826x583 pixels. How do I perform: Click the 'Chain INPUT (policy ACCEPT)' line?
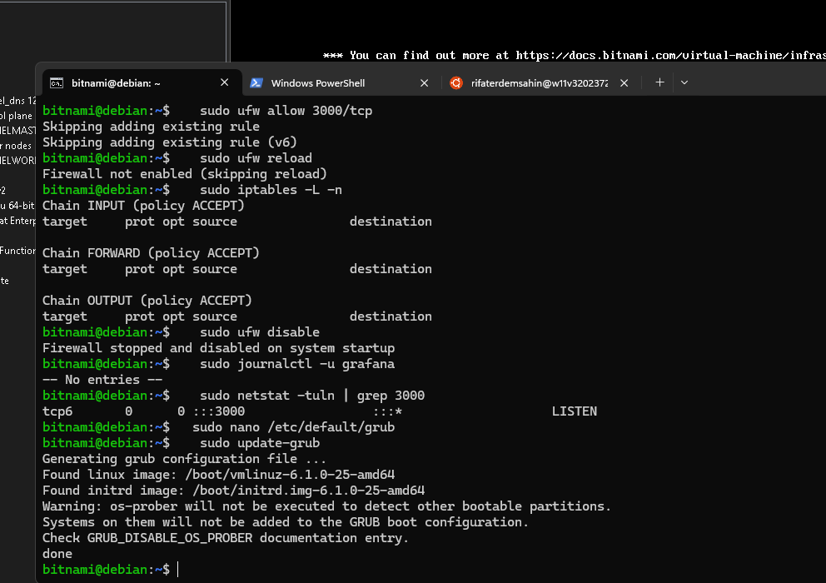[143, 206]
